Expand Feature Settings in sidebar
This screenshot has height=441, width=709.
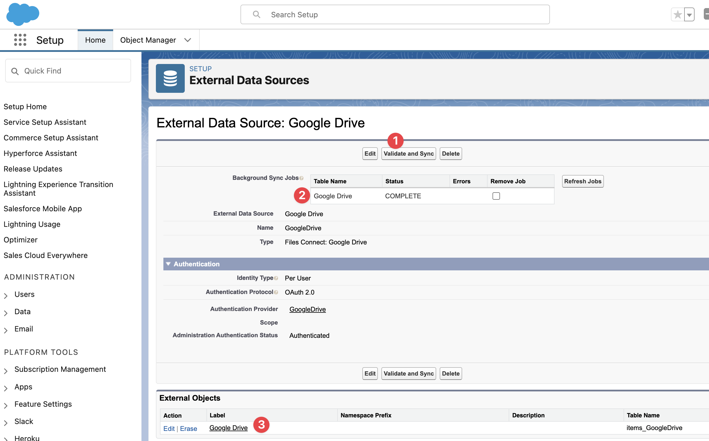(x=6, y=405)
